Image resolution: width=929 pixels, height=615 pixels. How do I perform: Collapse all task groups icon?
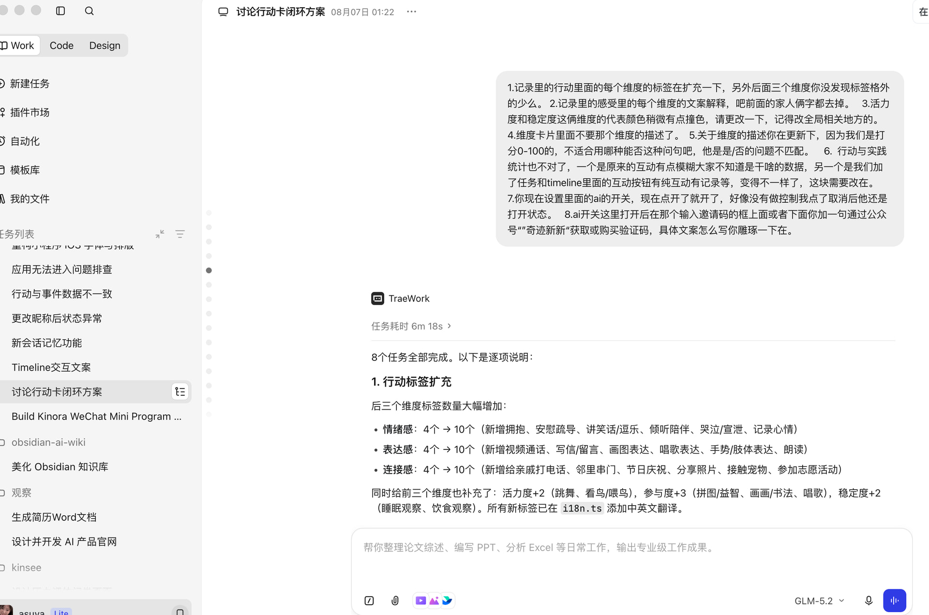(160, 234)
